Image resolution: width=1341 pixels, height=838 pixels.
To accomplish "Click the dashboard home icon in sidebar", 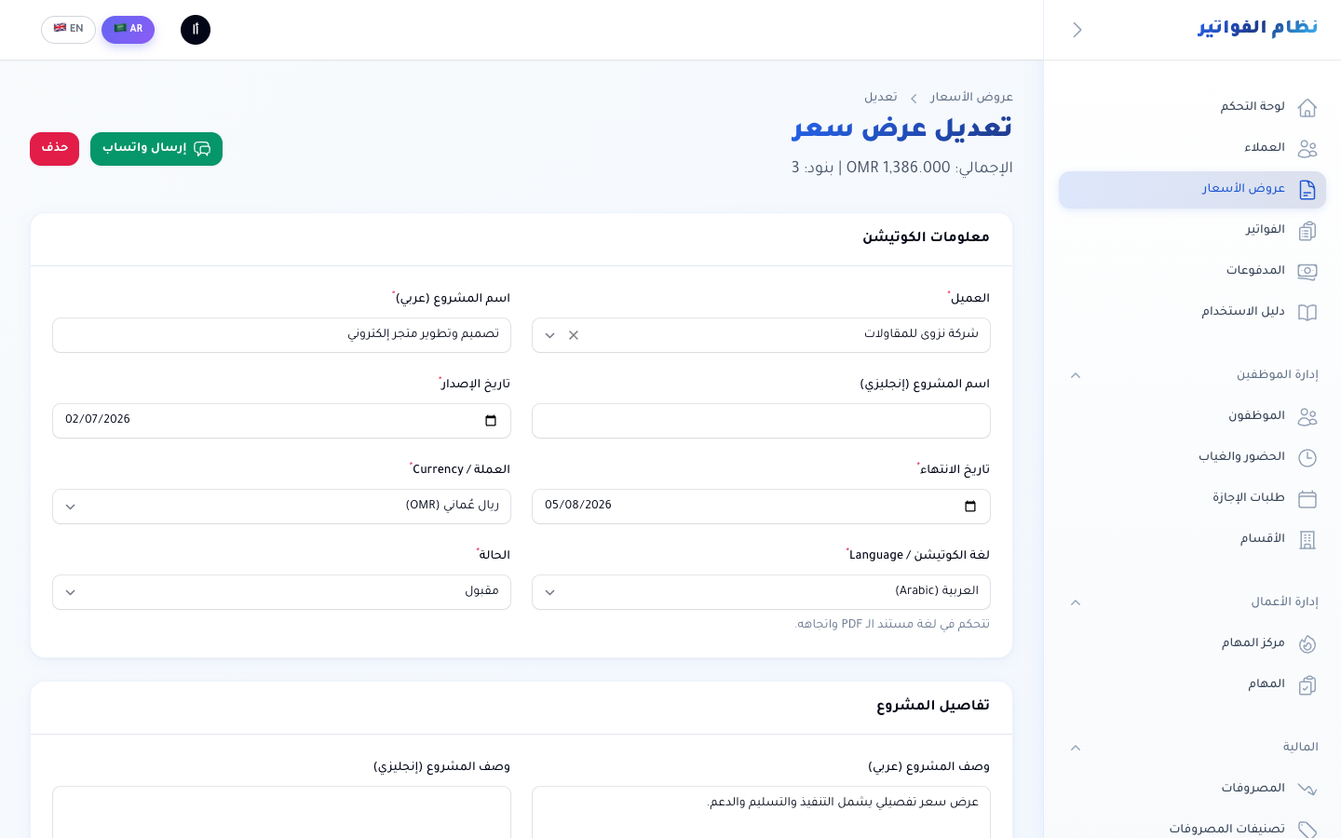I will point(1307,108).
